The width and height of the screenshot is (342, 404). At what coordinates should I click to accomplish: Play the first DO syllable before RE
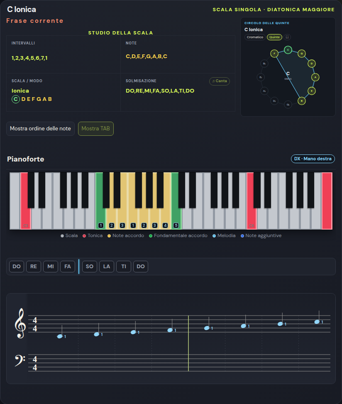click(x=17, y=267)
